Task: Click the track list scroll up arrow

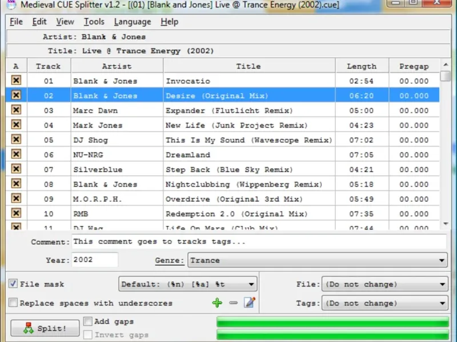Action: [446, 64]
